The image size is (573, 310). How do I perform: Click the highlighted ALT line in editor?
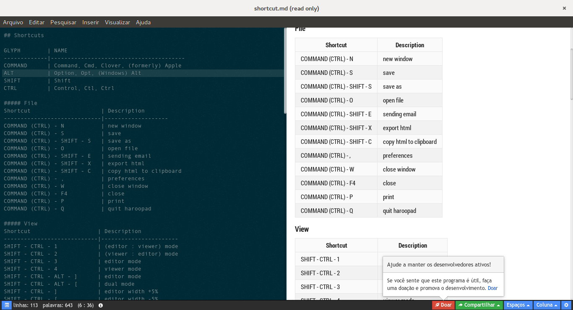click(x=143, y=73)
